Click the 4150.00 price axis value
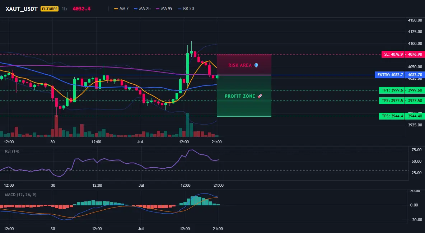The height and width of the screenshot is (233, 425). [x=415, y=20]
